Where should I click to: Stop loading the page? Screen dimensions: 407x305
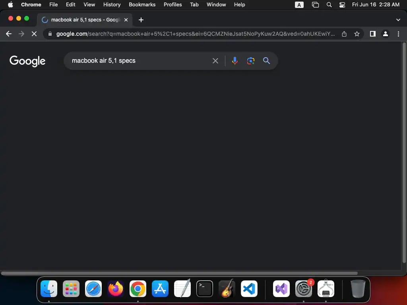tap(34, 34)
